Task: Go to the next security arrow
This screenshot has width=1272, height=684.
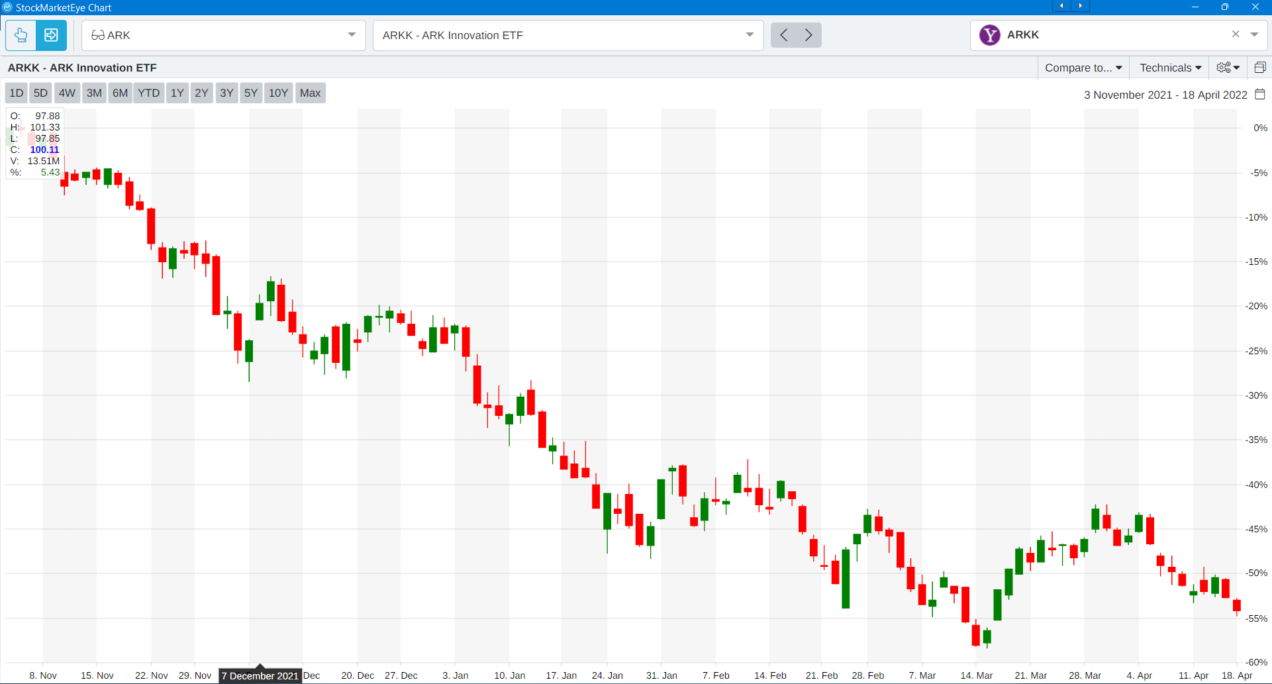Action: [808, 35]
